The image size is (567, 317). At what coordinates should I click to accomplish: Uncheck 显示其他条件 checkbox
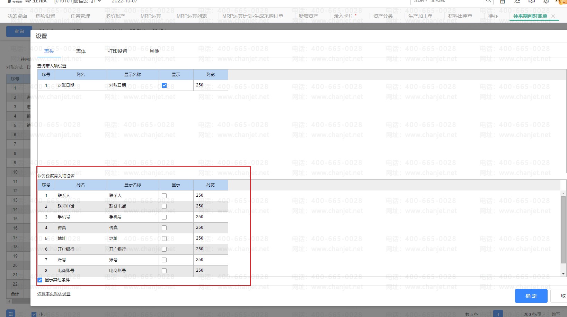point(40,280)
